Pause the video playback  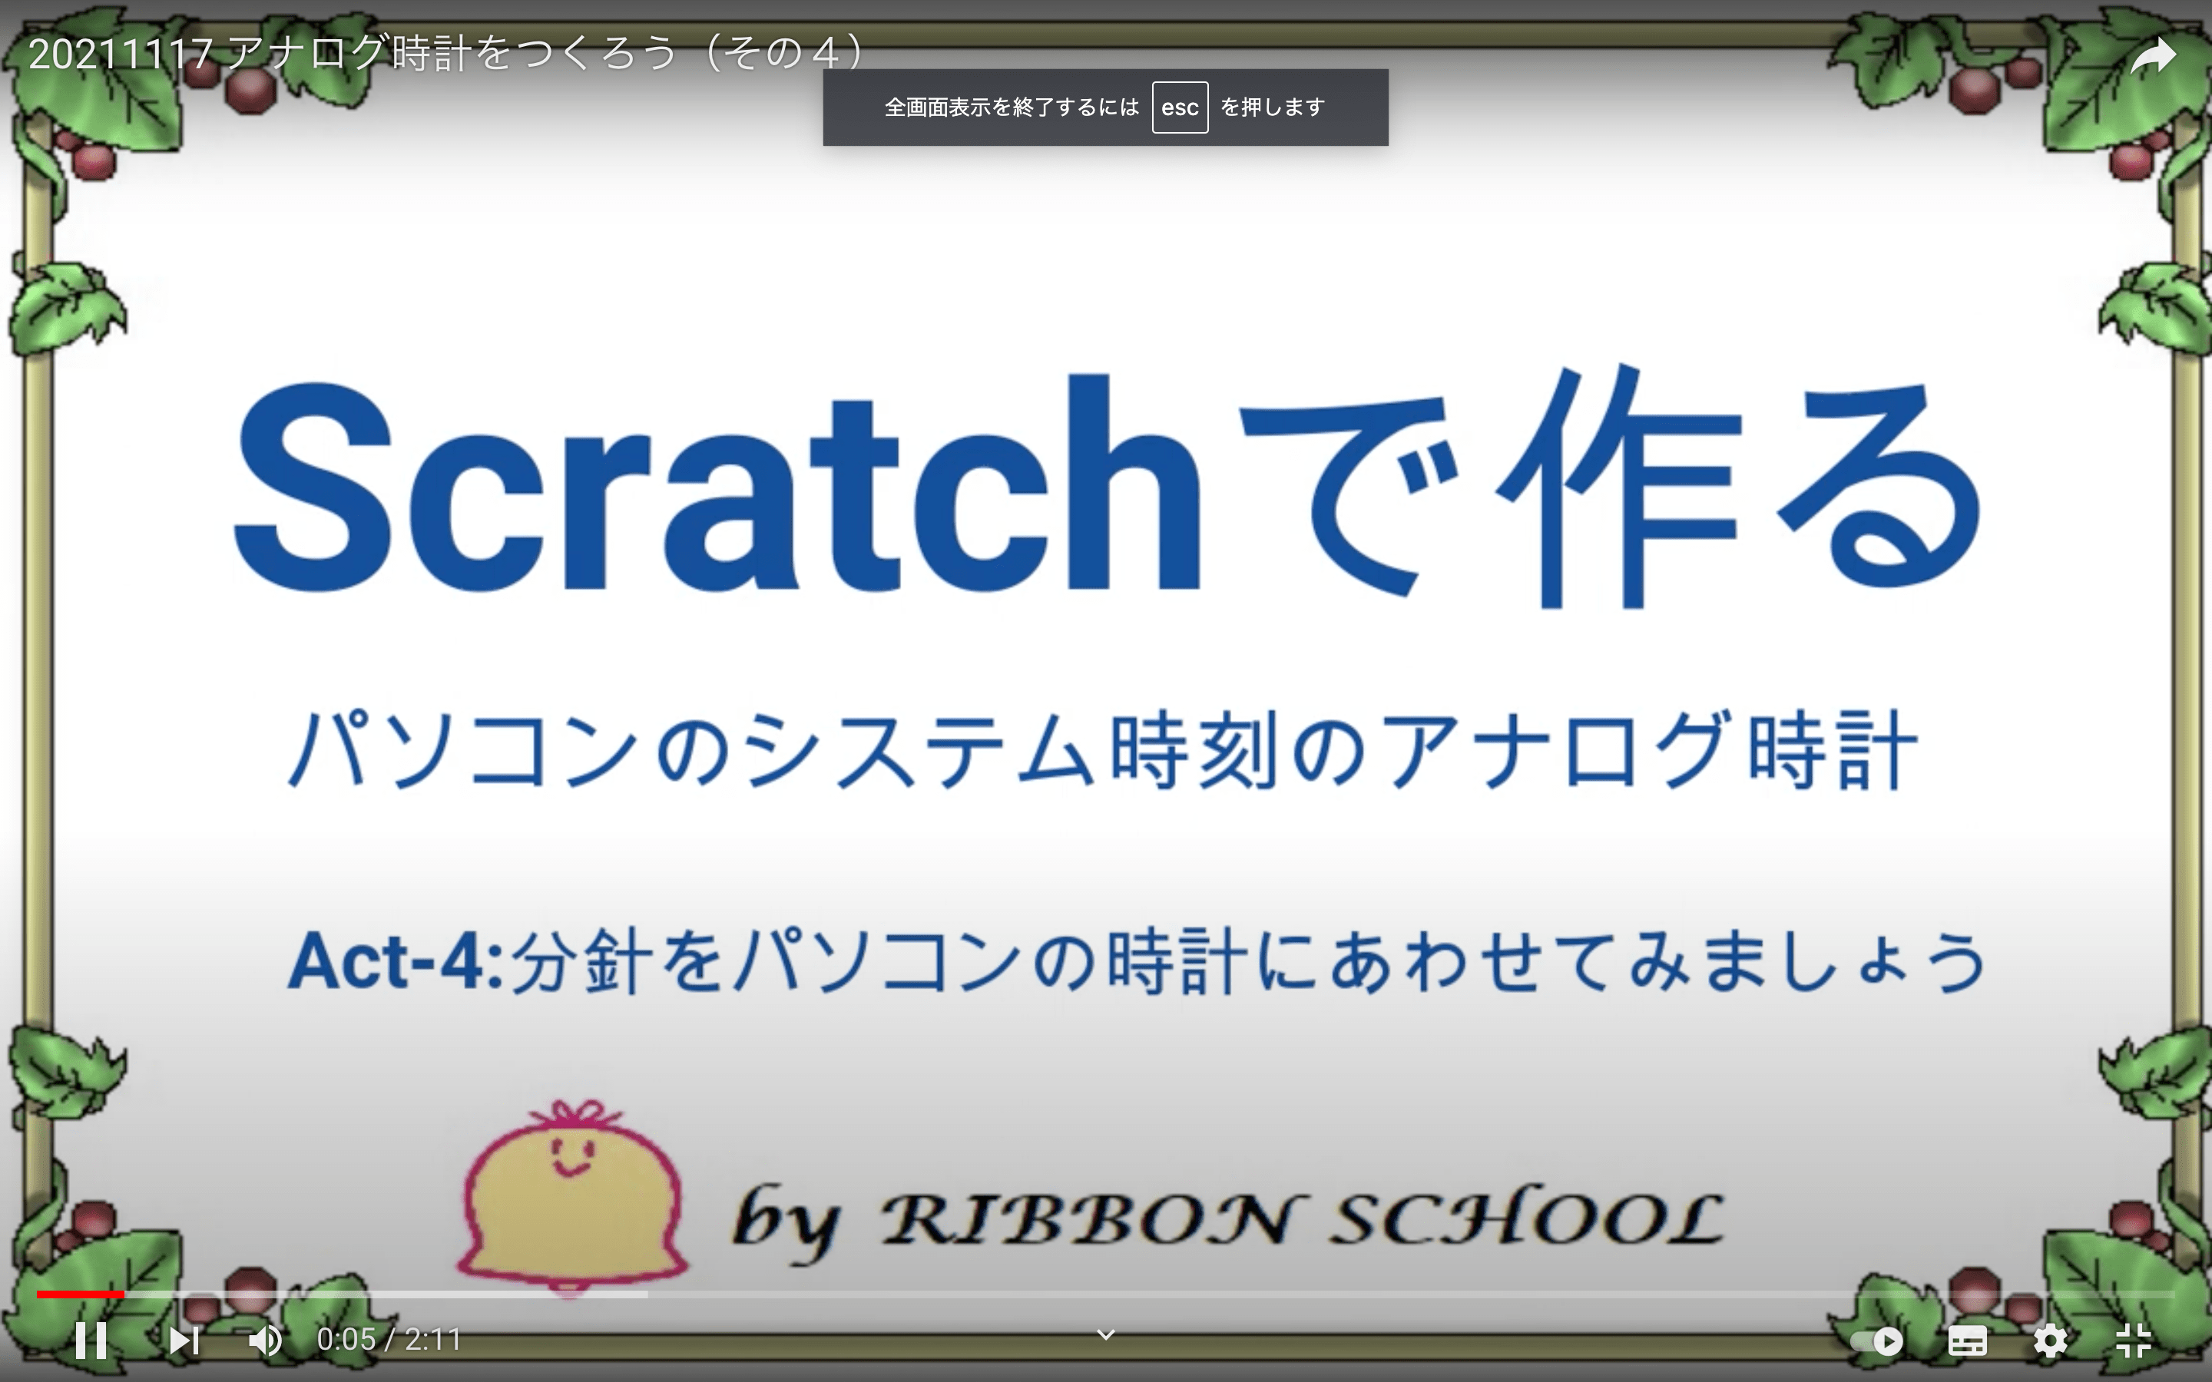(x=91, y=1340)
